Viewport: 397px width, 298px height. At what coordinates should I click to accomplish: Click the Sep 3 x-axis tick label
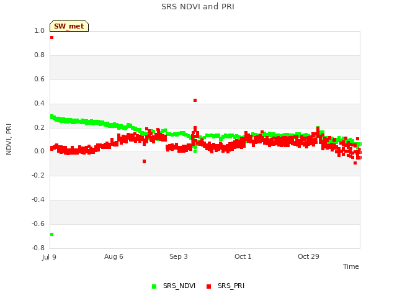click(x=178, y=256)
